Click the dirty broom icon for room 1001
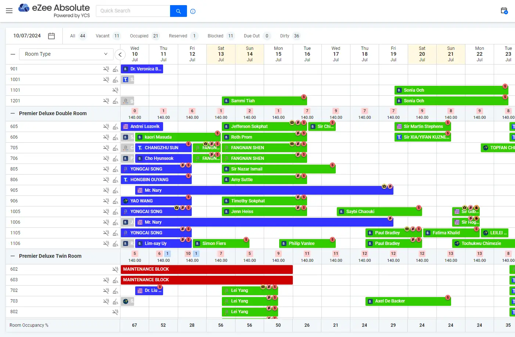Screen dimensions: 515x337 coord(115,80)
